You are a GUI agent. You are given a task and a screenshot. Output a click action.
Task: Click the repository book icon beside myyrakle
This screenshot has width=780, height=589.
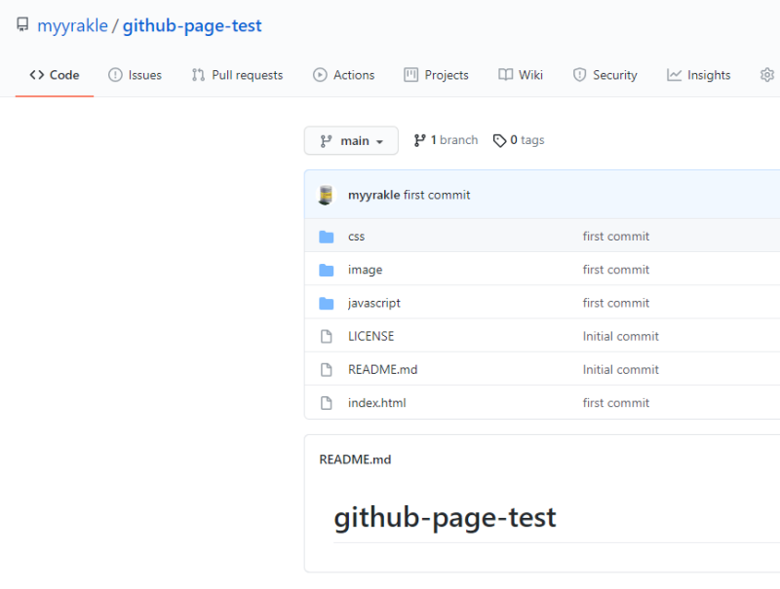click(22, 25)
